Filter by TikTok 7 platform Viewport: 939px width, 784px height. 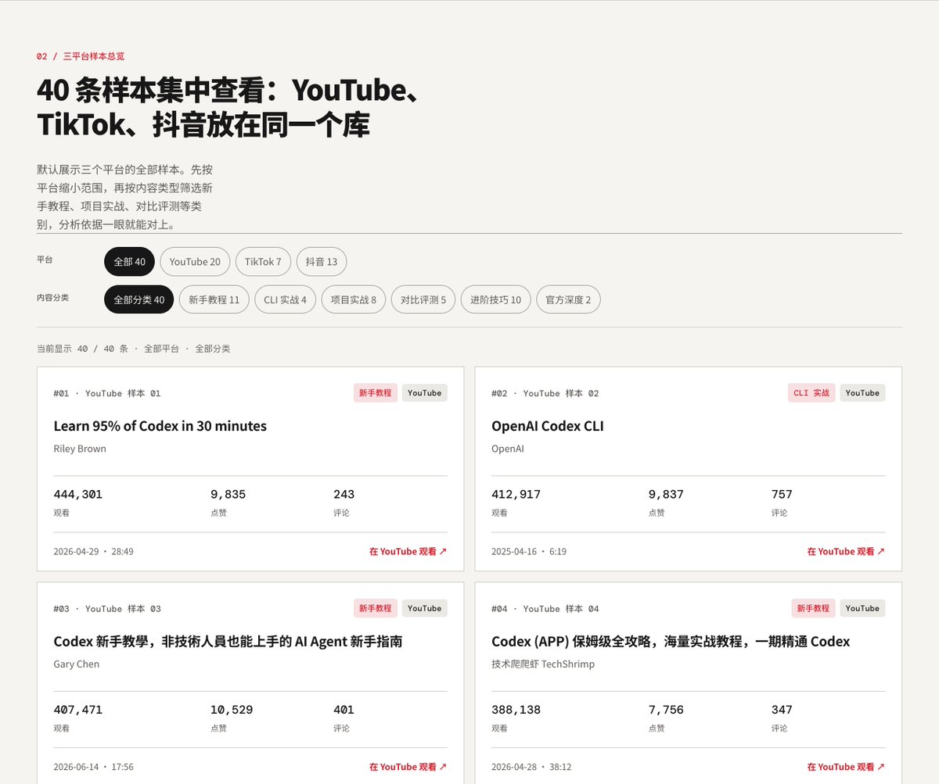(263, 262)
